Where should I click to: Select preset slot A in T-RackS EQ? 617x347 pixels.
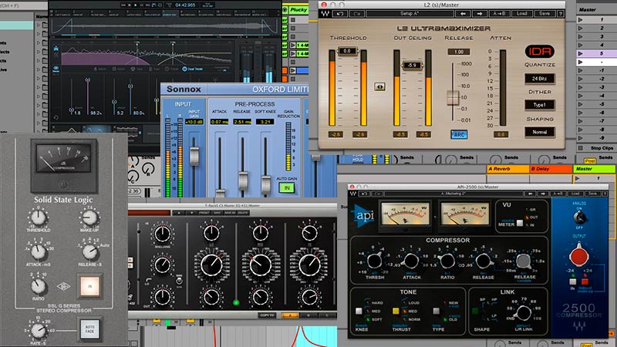coord(290,315)
